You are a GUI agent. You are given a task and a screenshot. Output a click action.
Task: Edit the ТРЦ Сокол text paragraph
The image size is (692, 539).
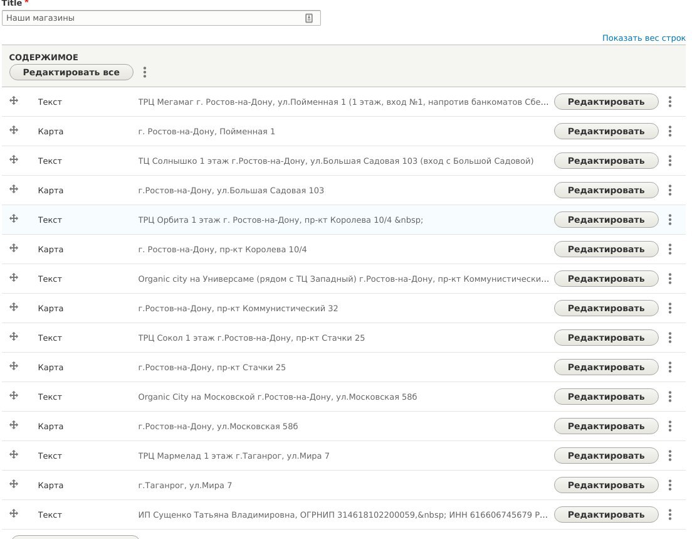pyautogui.click(x=606, y=338)
